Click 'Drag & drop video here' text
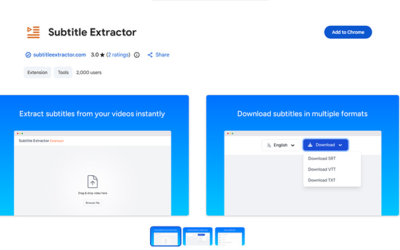This screenshot has height=250, width=400. [x=93, y=193]
